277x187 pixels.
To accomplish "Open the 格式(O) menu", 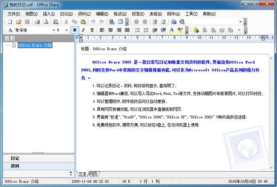I will point(120,14).
